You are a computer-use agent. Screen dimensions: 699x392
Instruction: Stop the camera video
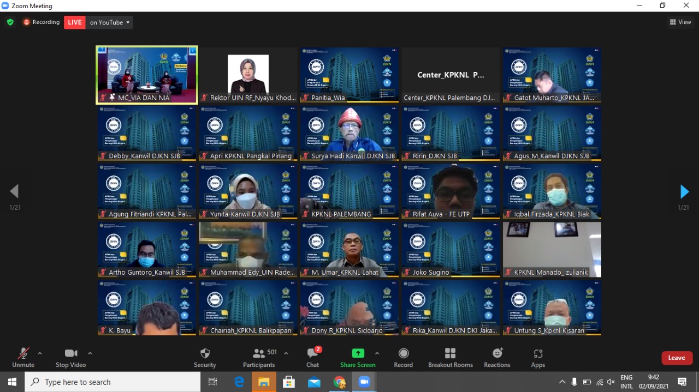point(70,357)
